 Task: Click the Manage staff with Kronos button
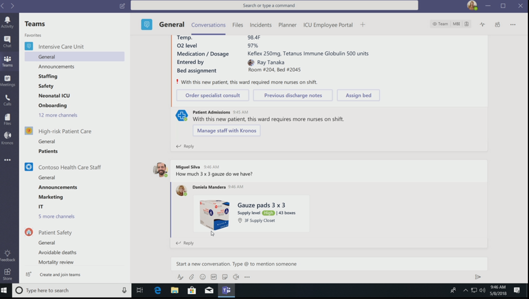226,131
